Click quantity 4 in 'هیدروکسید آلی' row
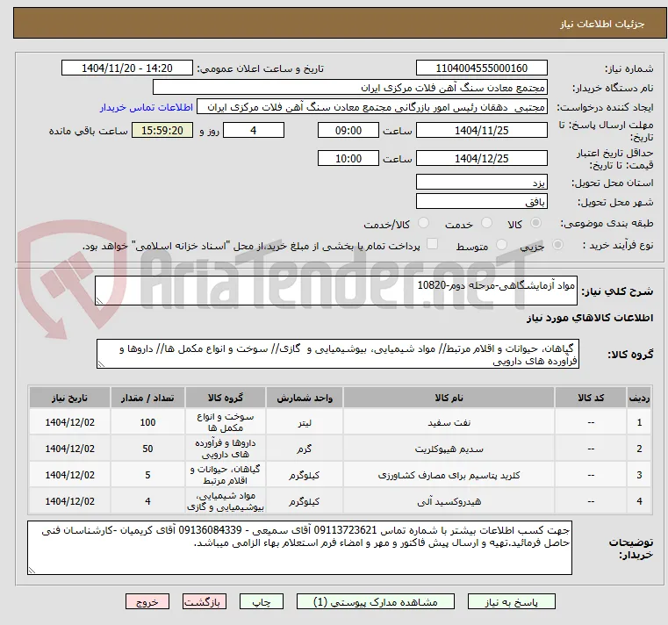The image size is (668, 625). (x=147, y=501)
